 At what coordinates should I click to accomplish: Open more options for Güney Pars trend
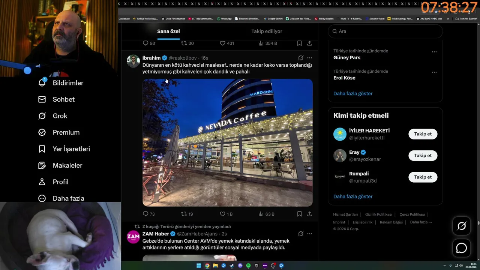point(434,52)
